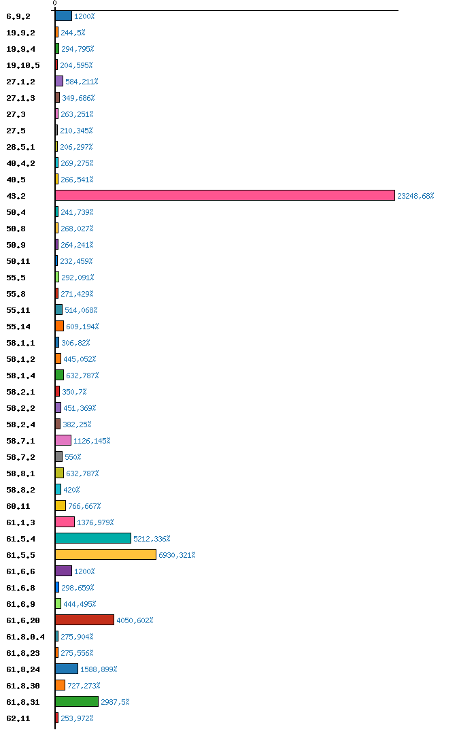The width and height of the screenshot is (476, 749).
Task: Click the 0 axis label at top
Action: click(54, 4)
